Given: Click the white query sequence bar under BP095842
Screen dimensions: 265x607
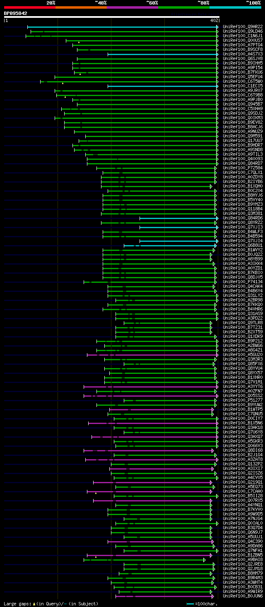Looking at the screenshot, I should pyautogui.click(x=111, y=17).
